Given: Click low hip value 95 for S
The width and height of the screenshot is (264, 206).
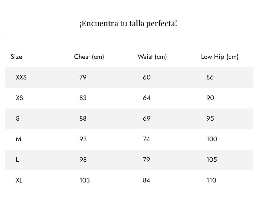Looking at the screenshot, I should (x=210, y=119).
